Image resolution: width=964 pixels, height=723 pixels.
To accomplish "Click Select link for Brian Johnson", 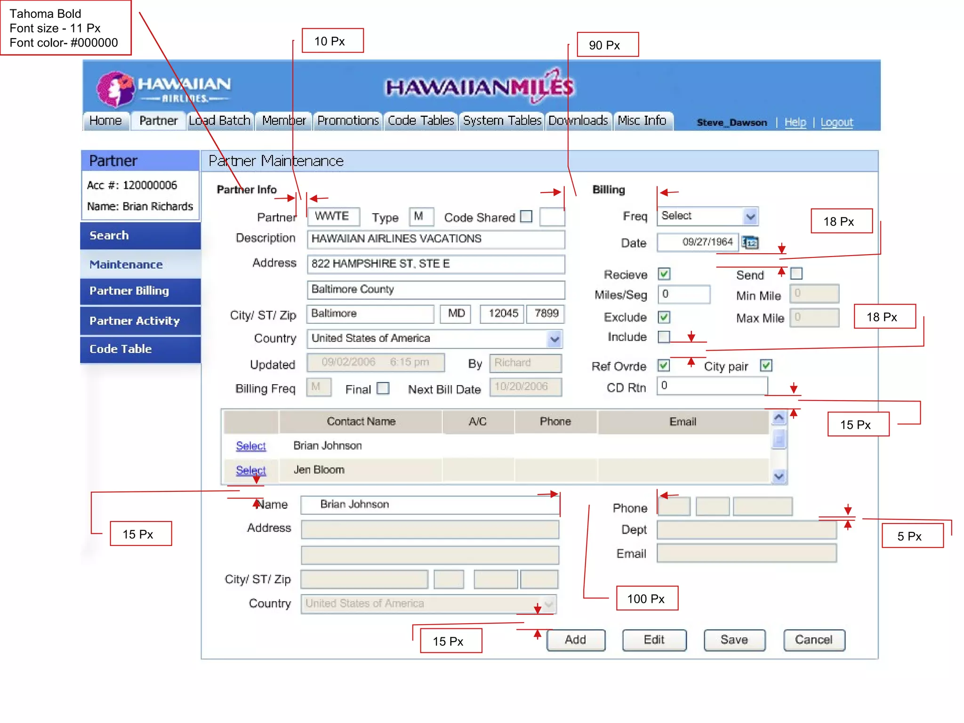I will click(250, 446).
